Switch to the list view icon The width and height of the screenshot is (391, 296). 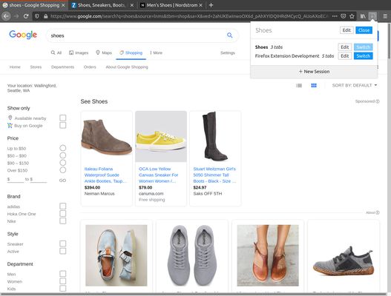pos(299,86)
